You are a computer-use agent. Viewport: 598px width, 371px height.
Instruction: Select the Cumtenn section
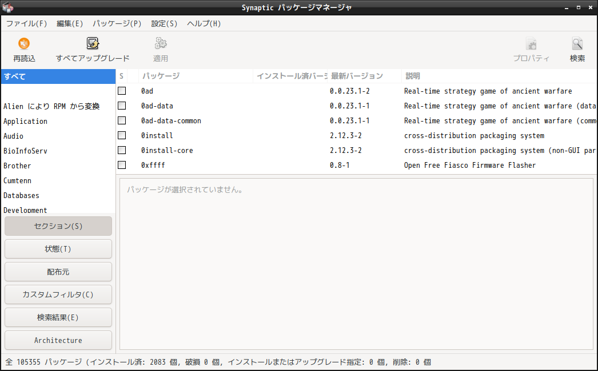[58, 180]
